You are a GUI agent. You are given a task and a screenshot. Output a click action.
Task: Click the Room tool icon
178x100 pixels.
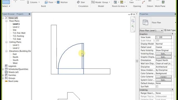[x=115, y=2]
